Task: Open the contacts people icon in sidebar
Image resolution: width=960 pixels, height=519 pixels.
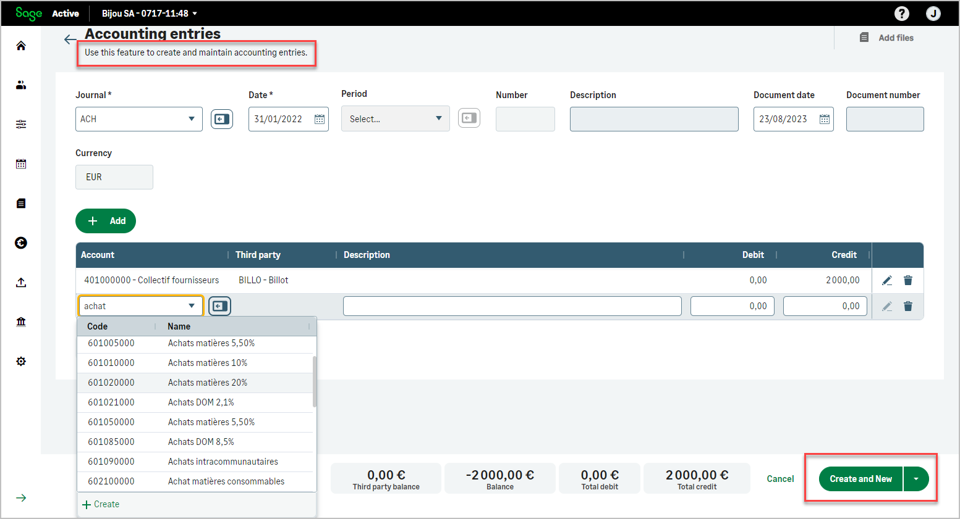Action: click(21, 85)
